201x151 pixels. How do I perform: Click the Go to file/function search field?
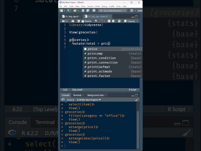coord(112,11)
